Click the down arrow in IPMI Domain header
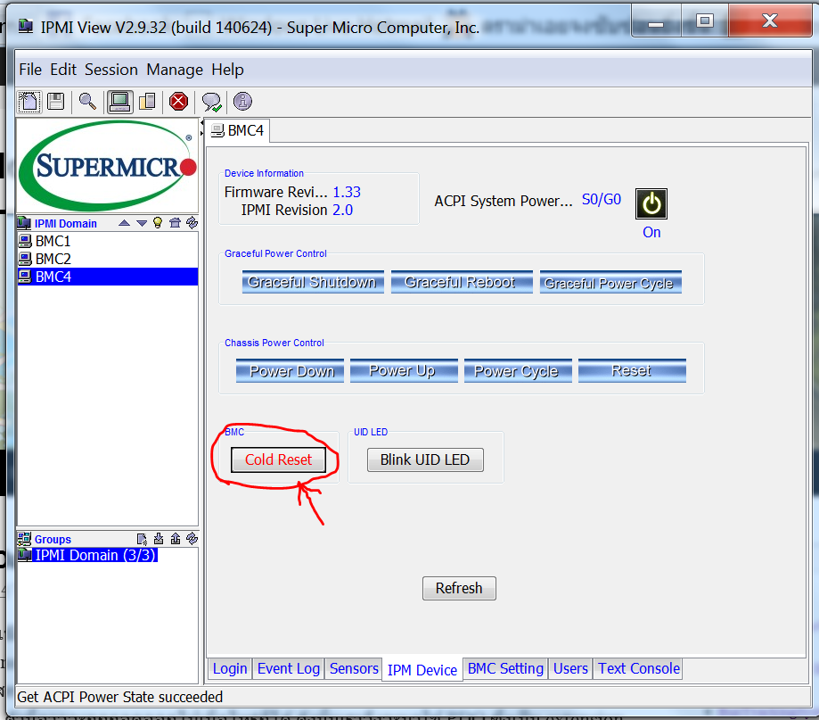 click(142, 223)
